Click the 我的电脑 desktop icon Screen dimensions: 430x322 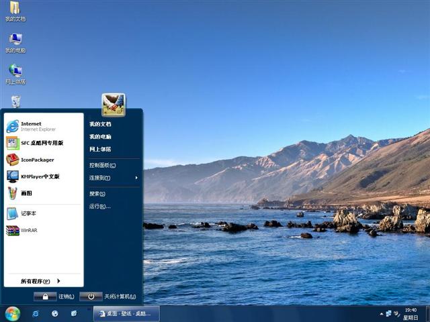pos(15,41)
